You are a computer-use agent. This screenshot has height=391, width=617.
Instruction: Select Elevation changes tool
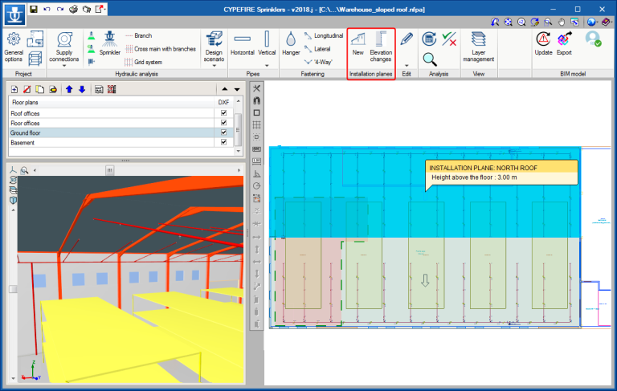[381, 47]
